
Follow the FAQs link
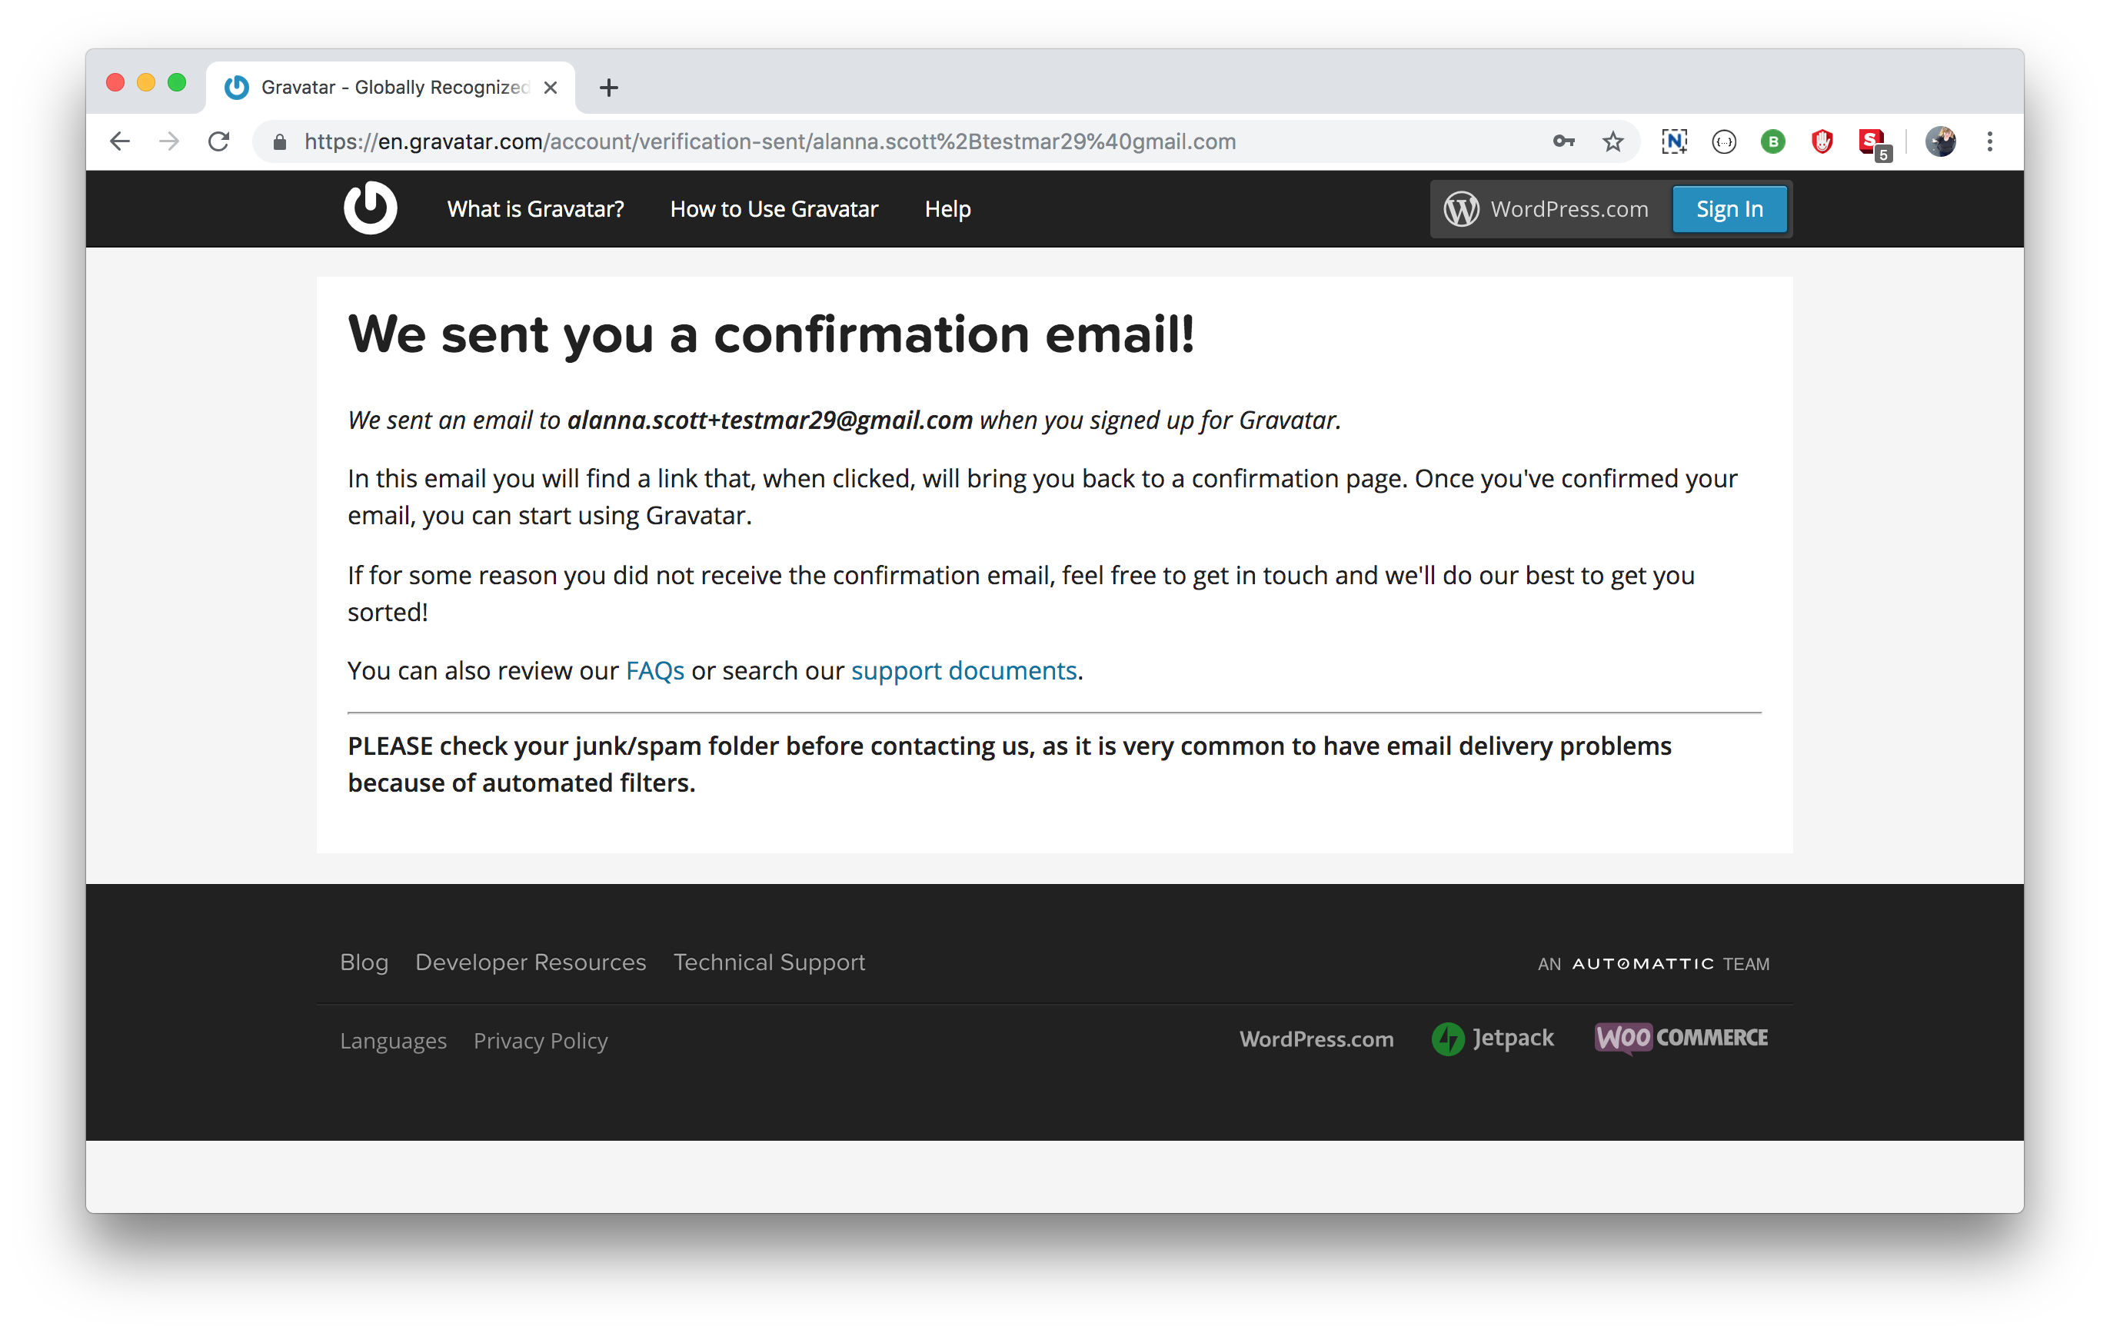(654, 670)
